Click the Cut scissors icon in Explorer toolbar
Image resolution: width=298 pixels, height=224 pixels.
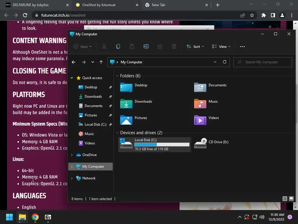[104, 46]
